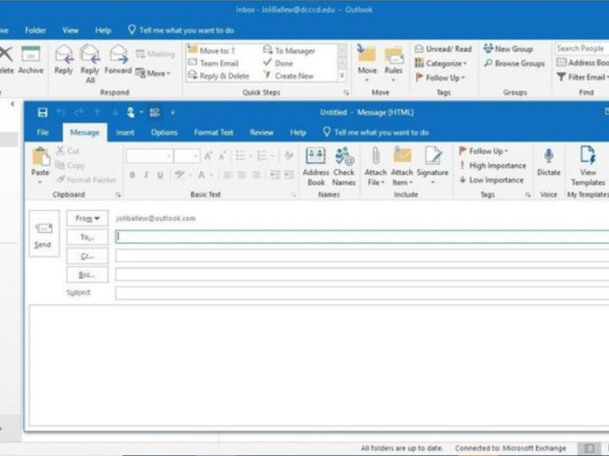
Task: Click Center alignment icon in Basic Text
Action: point(242,175)
